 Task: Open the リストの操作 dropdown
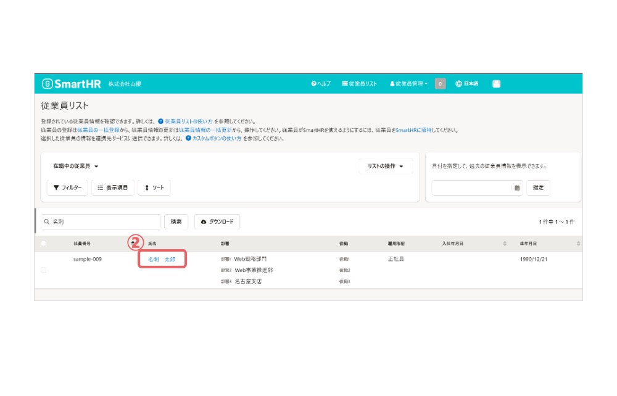coord(385,166)
